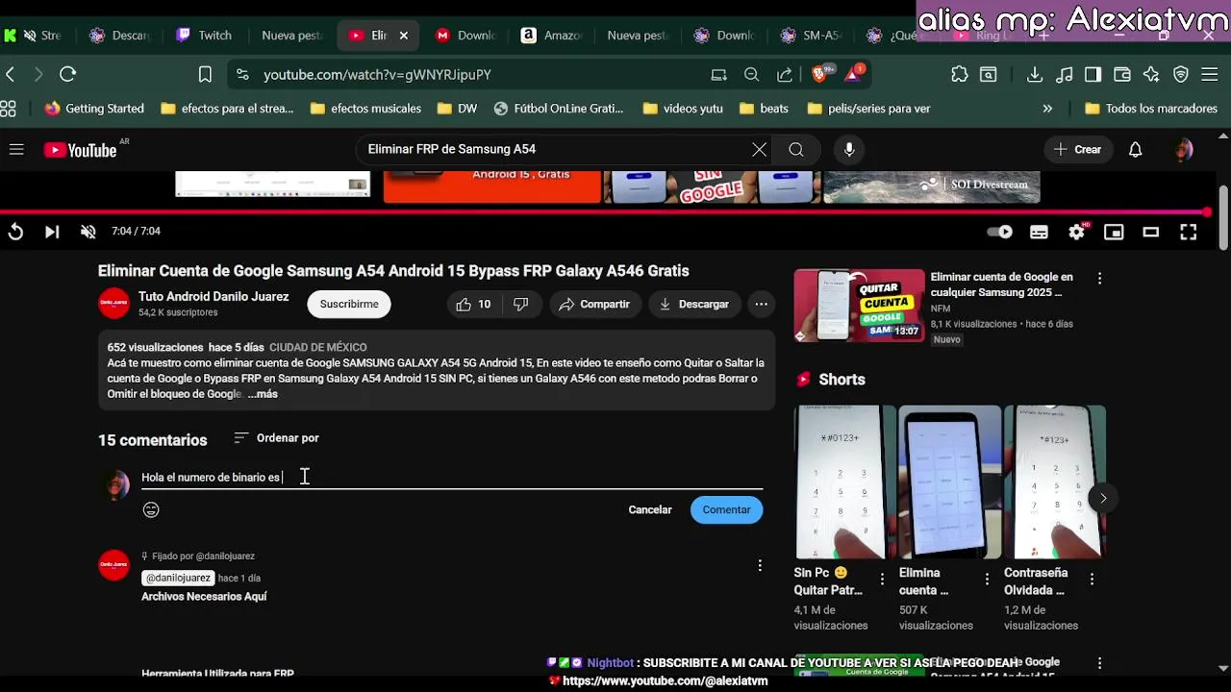The height and width of the screenshot is (692, 1231).
Task: Clear the YouTube search text X
Action: 759,149
